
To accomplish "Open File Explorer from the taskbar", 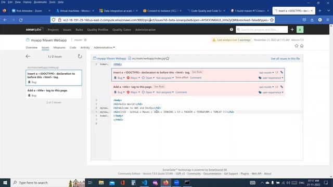I will pyautogui.click(x=101, y=182).
